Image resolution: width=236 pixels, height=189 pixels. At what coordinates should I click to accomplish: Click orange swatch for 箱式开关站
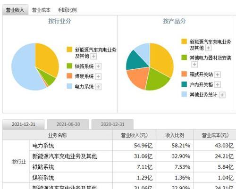pyautogui.click(x=184, y=74)
